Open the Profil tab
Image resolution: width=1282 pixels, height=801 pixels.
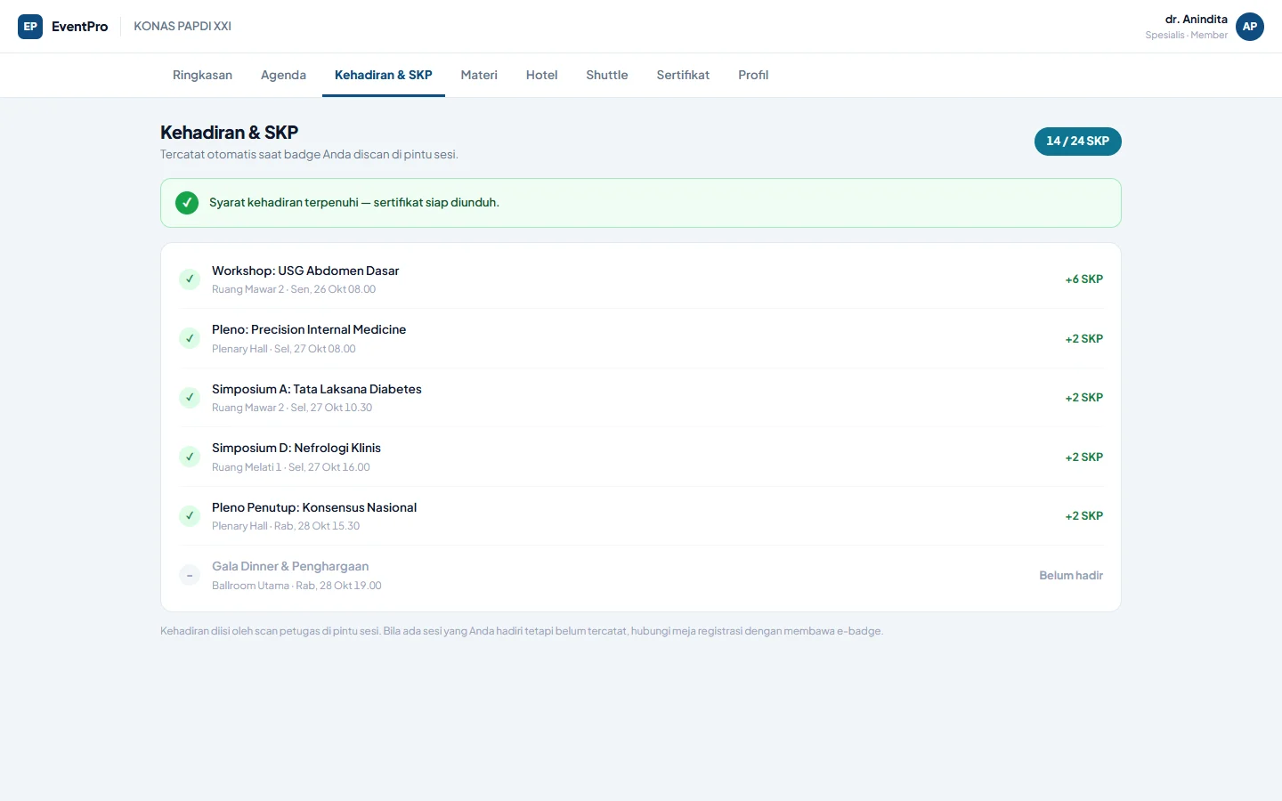point(753,75)
